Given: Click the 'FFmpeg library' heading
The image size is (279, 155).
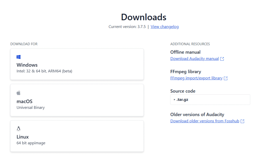Looking at the screenshot, I should tap(186, 72).
